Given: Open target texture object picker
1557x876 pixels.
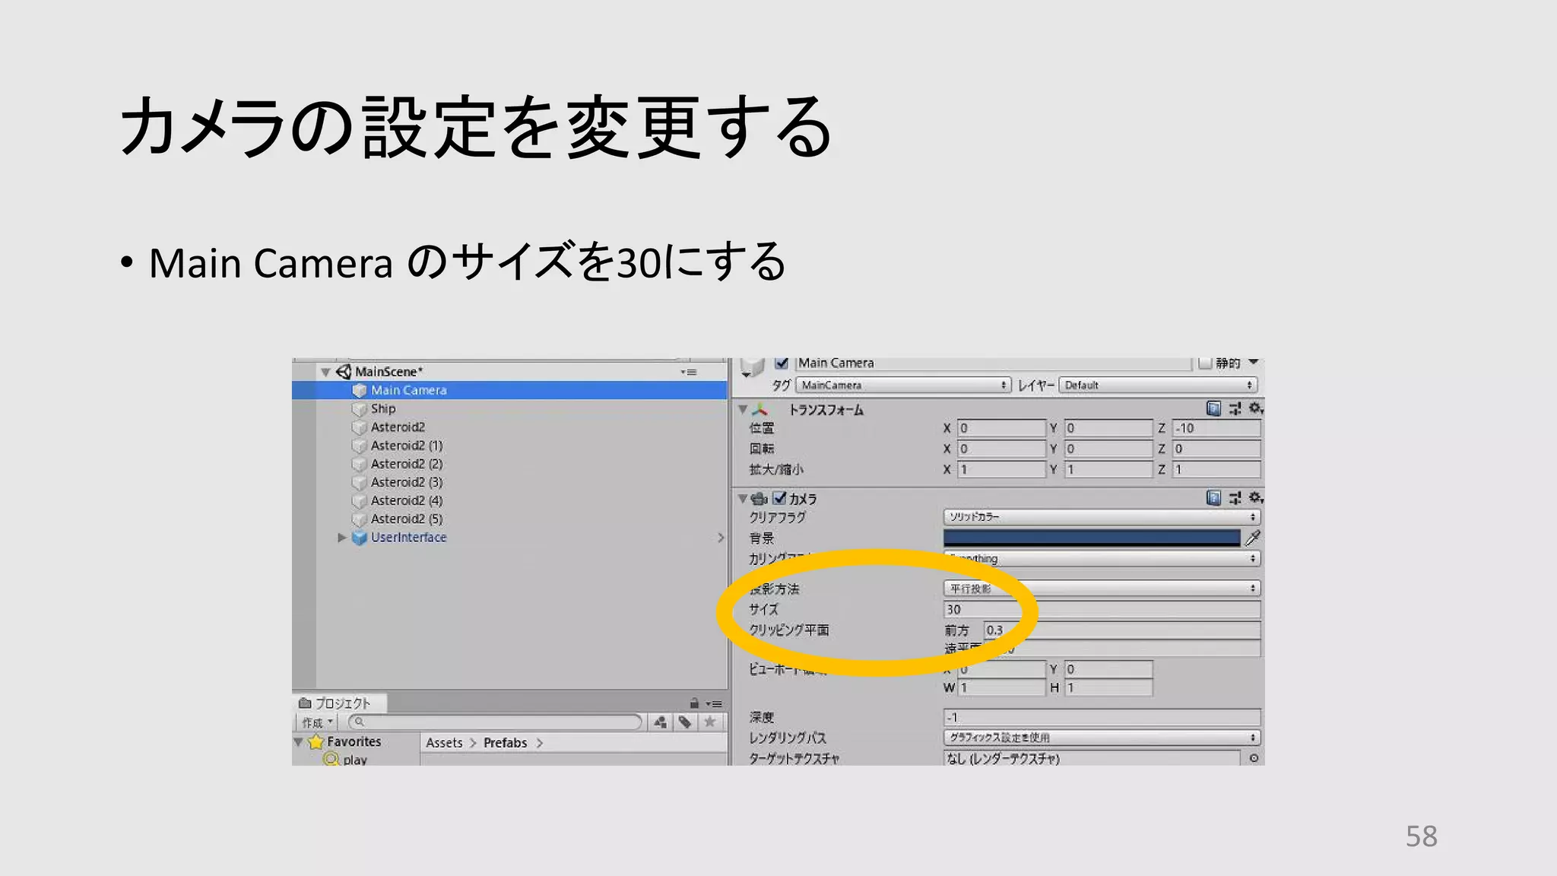Looking at the screenshot, I should pos(1253,758).
